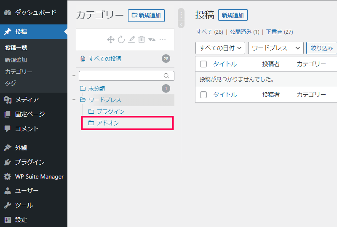Open the すべての日付 date dropdown
The image size is (337, 227).
[220, 48]
